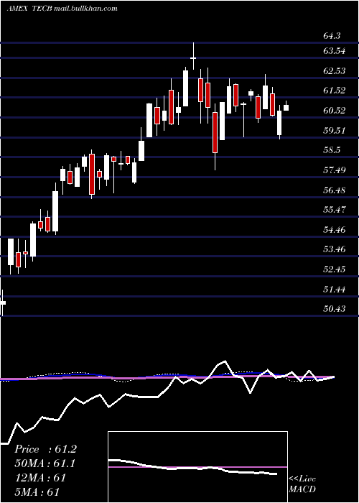Screen dimensions: 359x503
Task: Click the '<<Live MACD' label
Action: pyautogui.click(x=302, y=484)
